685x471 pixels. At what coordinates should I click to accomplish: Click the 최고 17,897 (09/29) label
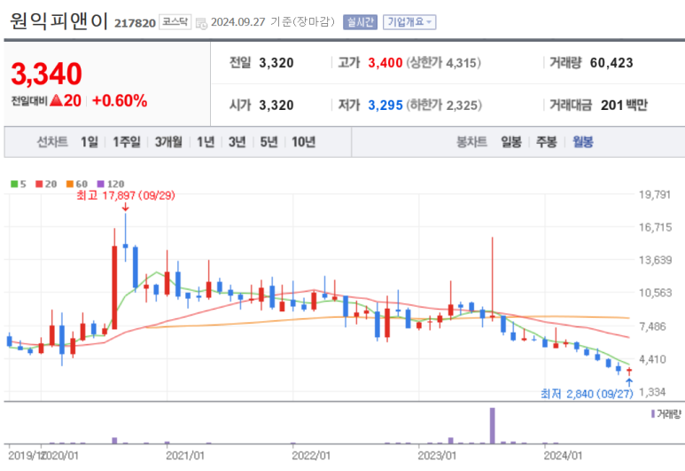click(126, 195)
